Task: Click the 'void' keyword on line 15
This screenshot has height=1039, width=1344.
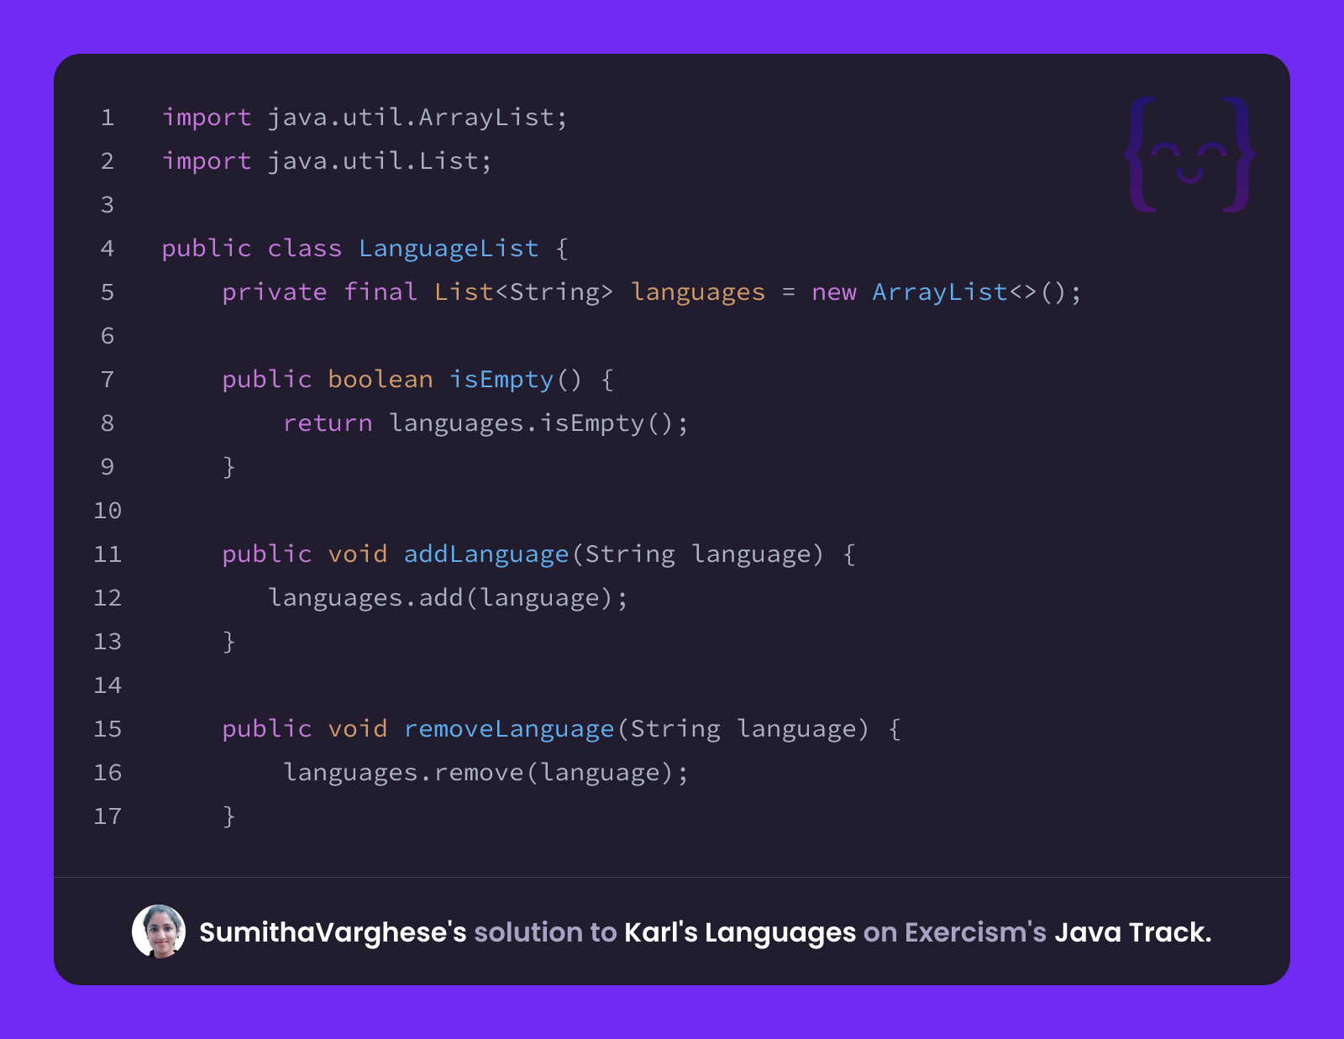Action: tap(358, 729)
